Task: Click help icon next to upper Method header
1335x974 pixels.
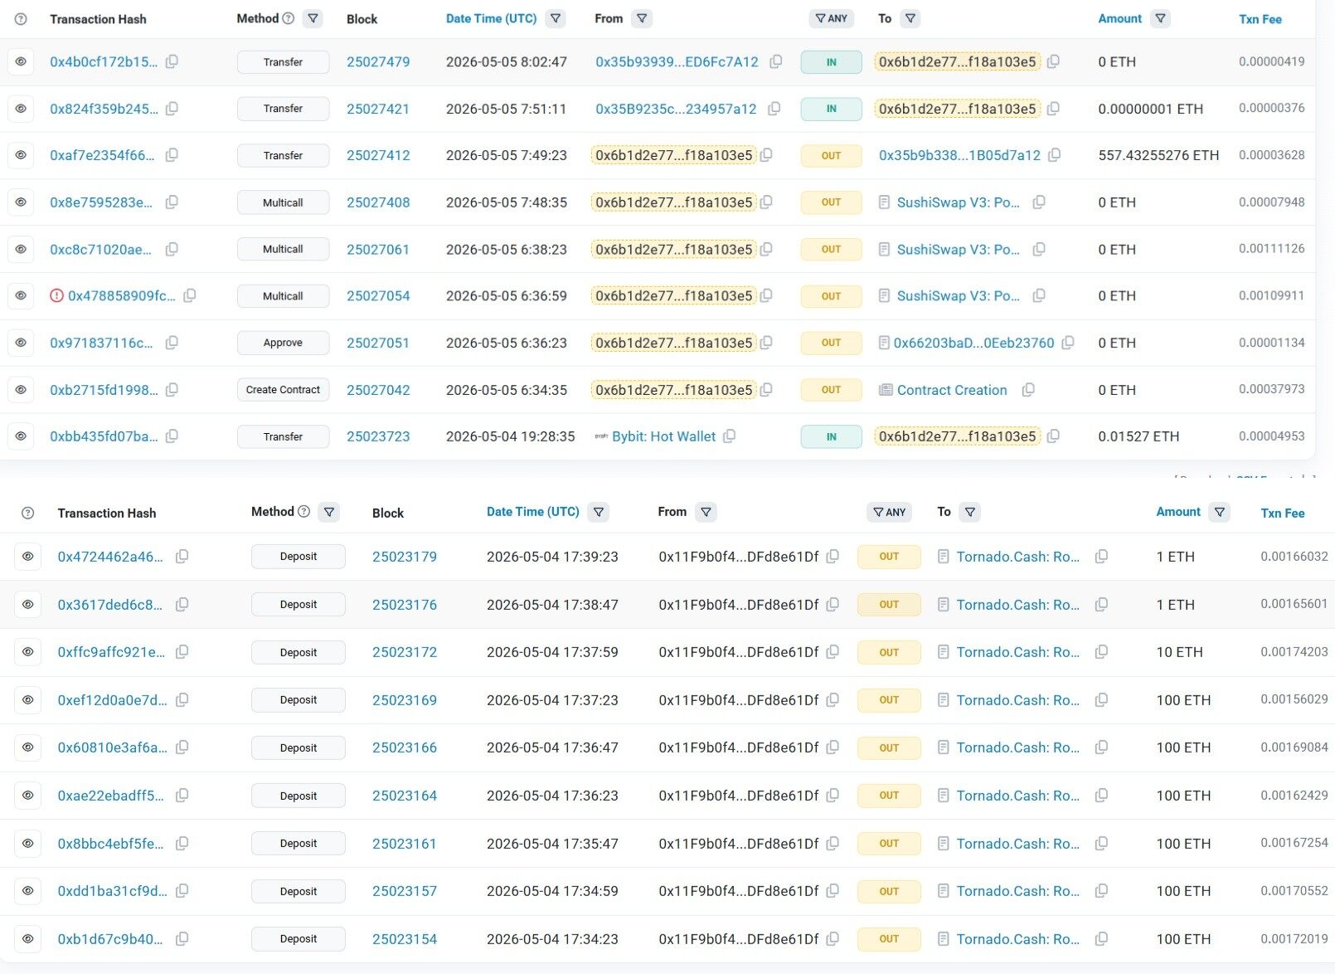Action: (x=289, y=18)
